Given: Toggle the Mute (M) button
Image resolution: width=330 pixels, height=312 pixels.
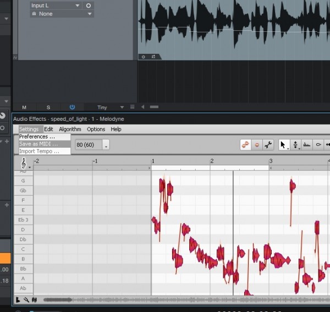Looking at the screenshot, I should (x=24, y=107).
